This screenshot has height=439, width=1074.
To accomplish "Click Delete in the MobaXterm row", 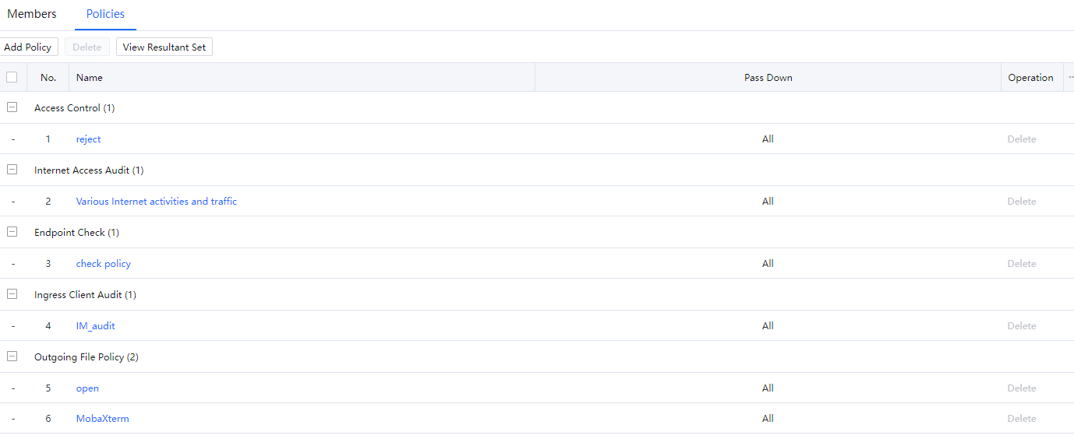I will coord(1021,419).
